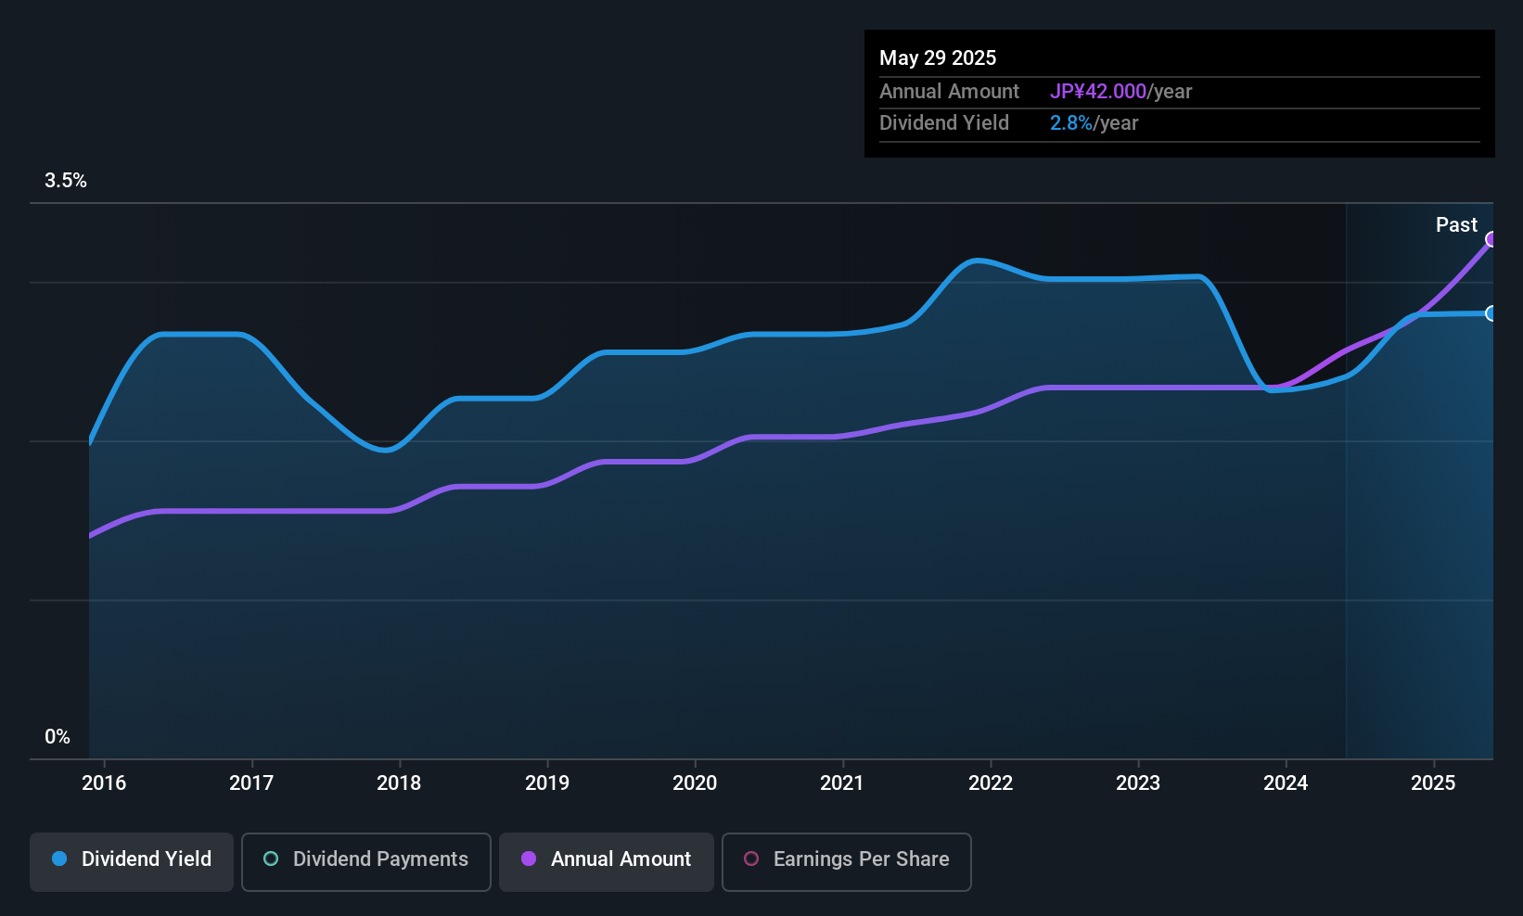Screen dimensions: 1523x916
Task: Enable the Dividend Payments series
Action: click(365, 861)
